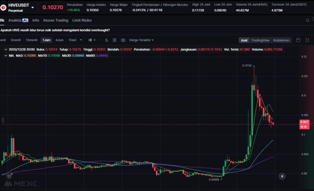
Task: Click the chart grid layout icon
Action: [x=115, y=40]
